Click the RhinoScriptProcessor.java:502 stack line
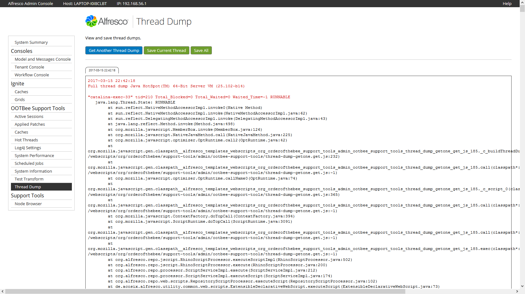The image size is (525, 294). (x=230, y=260)
